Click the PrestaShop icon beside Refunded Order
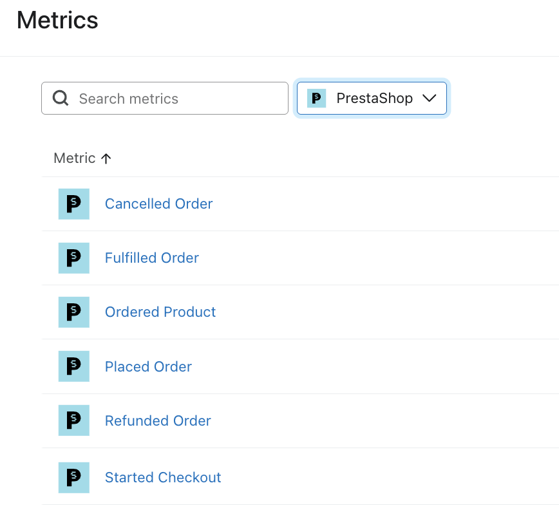559x510 pixels. tap(73, 421)
